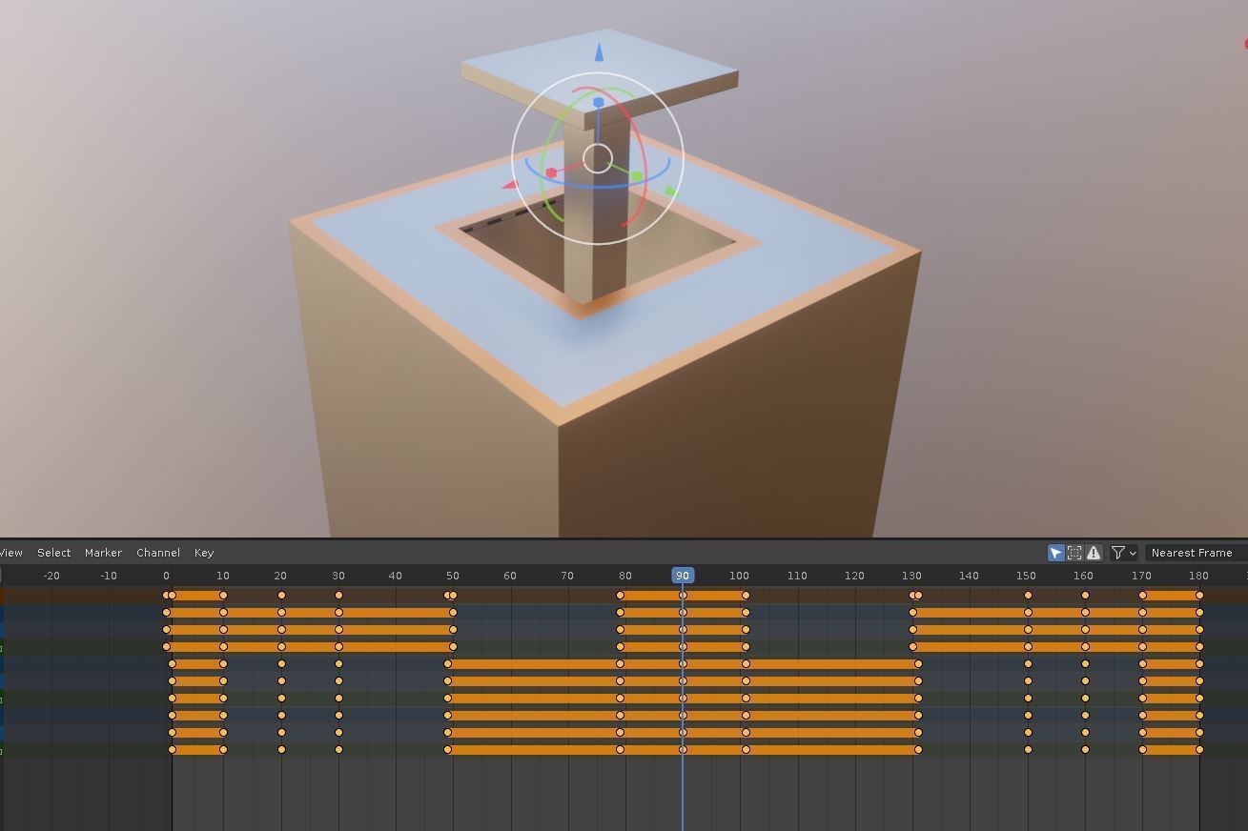Click the green Y-axis move arrow gizmo
Viewport: 1248px width, 831px height.
click(x=671, y=193)
